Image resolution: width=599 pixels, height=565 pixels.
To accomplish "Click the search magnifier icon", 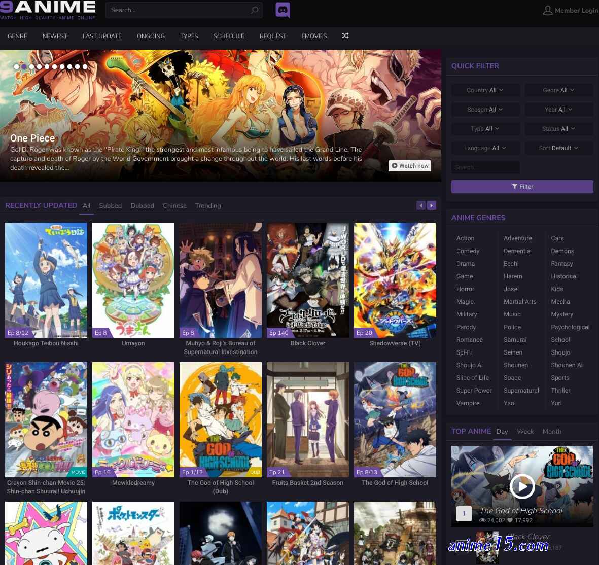I will pyautogui.click(x=254, y=10).
